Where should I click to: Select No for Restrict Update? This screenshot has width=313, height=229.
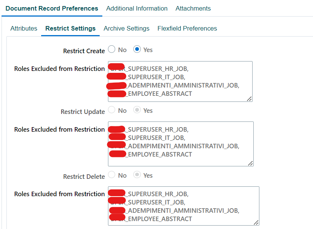(x=111, y=110)
